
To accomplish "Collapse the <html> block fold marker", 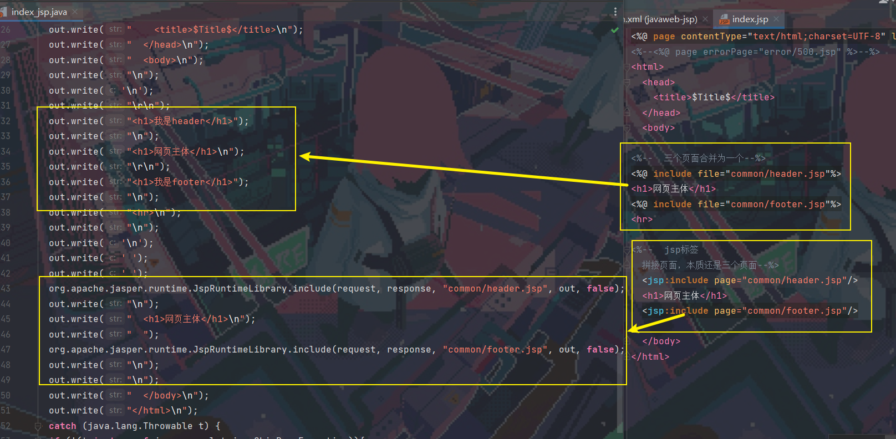I will 628,67.
